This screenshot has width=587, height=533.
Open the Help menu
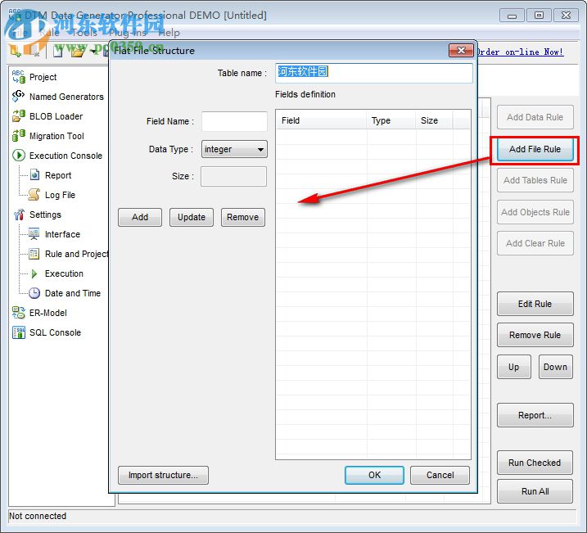169,33
